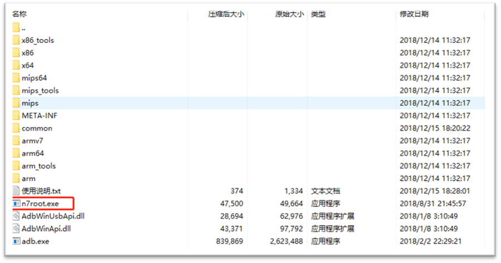Click the compressed size 43,371 of AdbWinApi.dll

point(232,229)
